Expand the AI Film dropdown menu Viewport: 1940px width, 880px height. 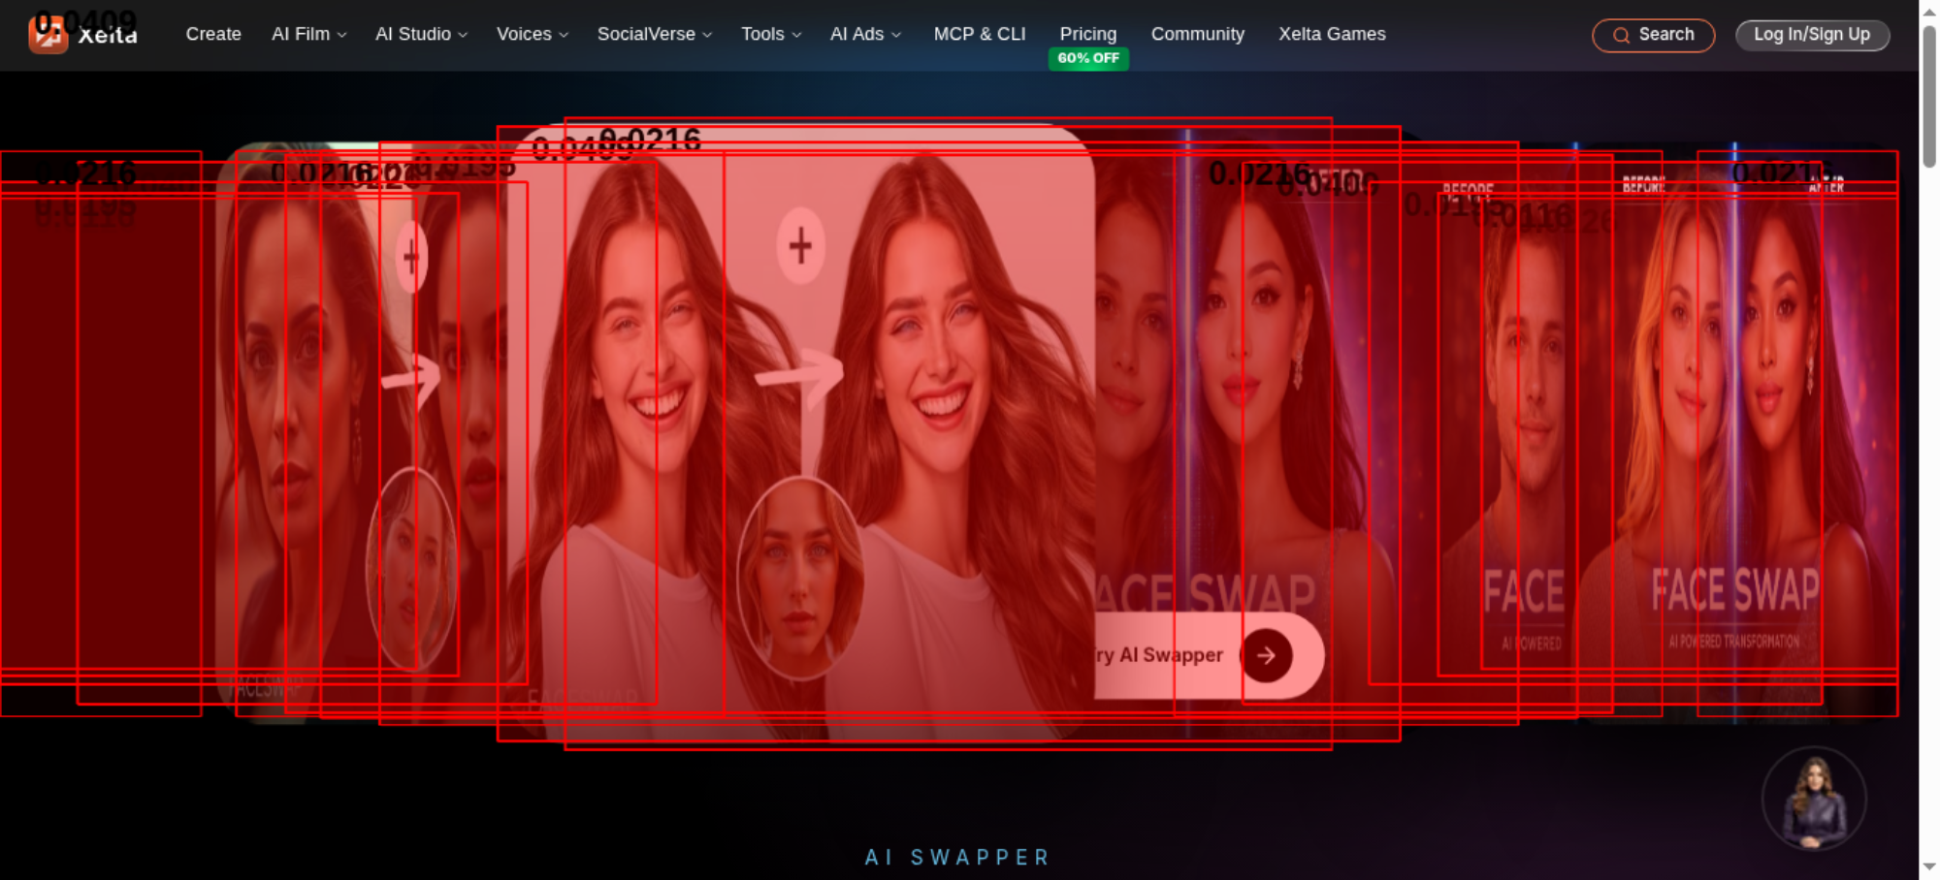click(308, 34)
